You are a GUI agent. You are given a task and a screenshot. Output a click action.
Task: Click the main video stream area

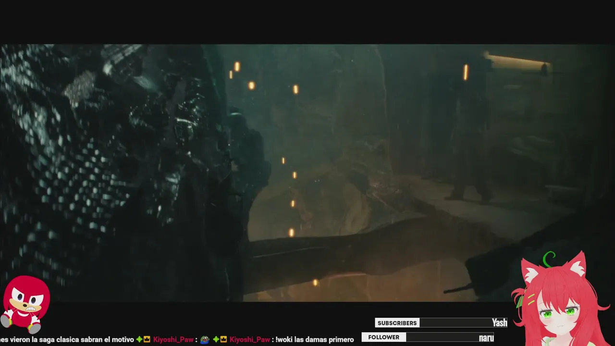click(307, 173)
